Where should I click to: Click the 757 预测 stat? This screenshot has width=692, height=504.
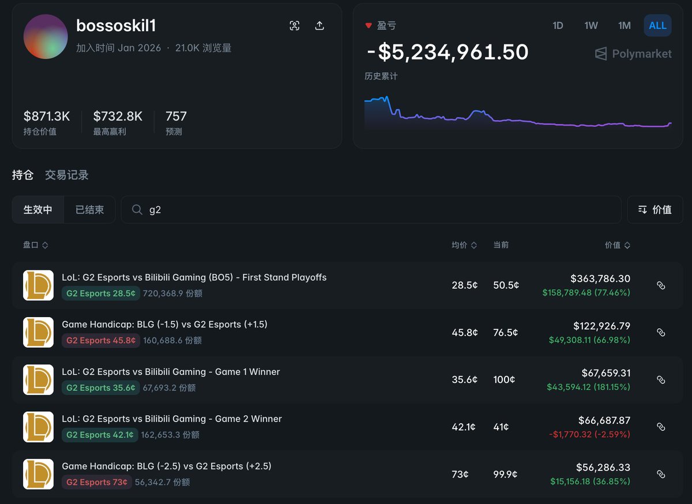pyautogui.click(x=176, y=123)
